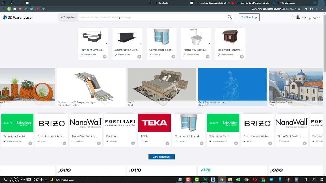Click the taskbar search icon

(x=314, y=180)
